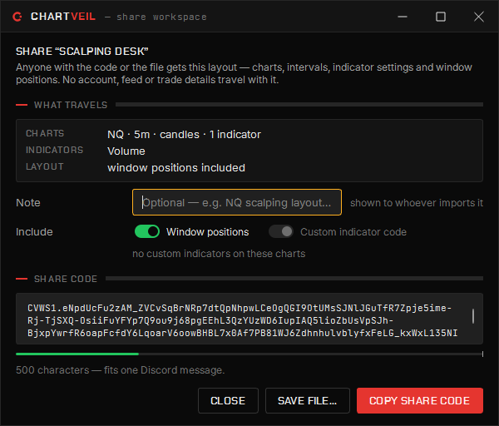Click the share code scrollbar thumb
The width and height of the screenshot is (499, 426).
coord(473,316)
